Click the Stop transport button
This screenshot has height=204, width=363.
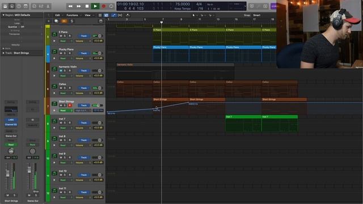[x=87, y=6]
